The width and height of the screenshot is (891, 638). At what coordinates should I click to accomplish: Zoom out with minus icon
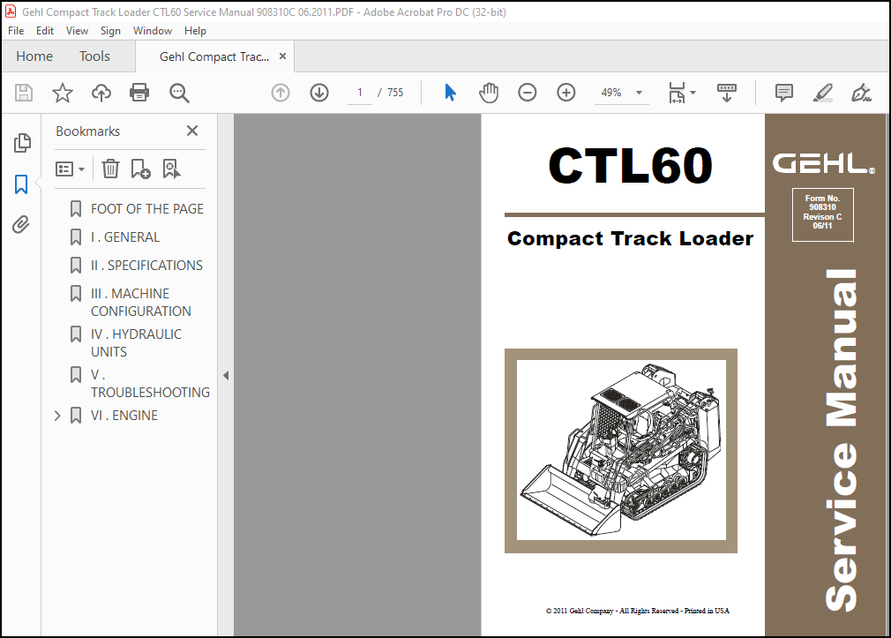[x=528, y=93]
